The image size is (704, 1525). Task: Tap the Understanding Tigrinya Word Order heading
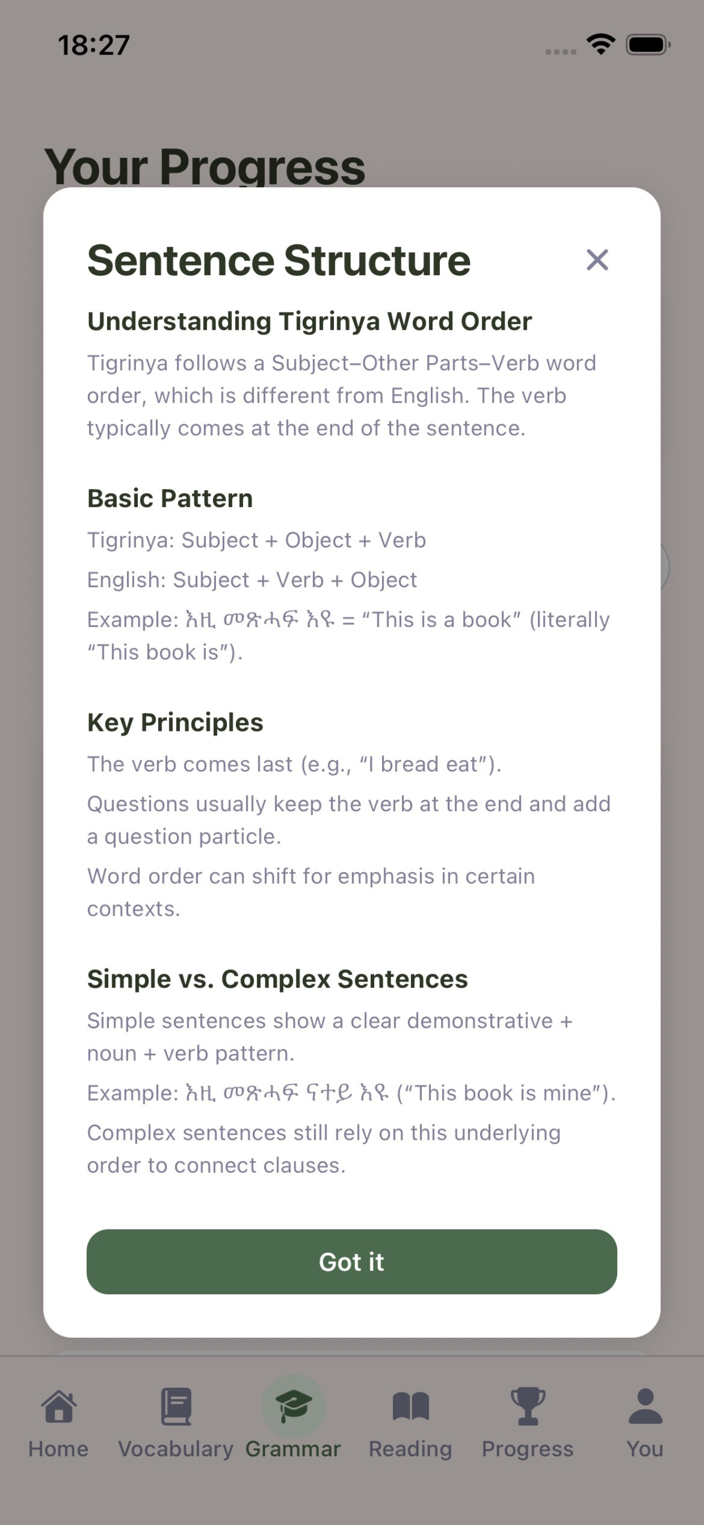(x=309, y=322)
